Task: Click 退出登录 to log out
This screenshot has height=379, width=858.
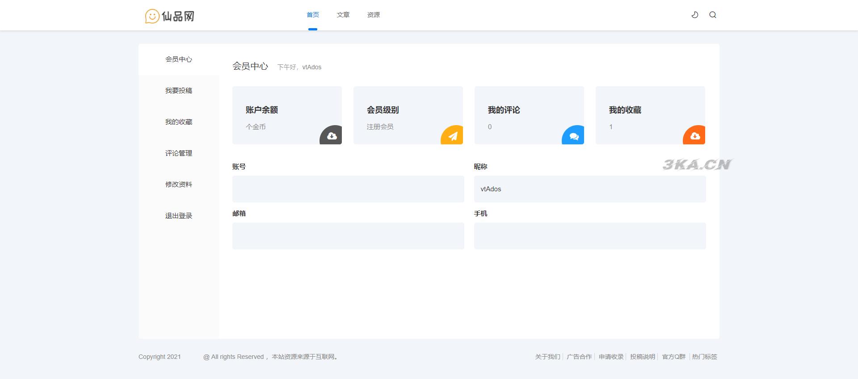Action: click(179, 216)
